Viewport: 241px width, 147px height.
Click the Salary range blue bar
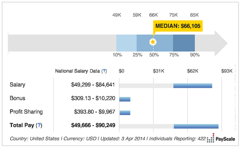click(193, 86)
